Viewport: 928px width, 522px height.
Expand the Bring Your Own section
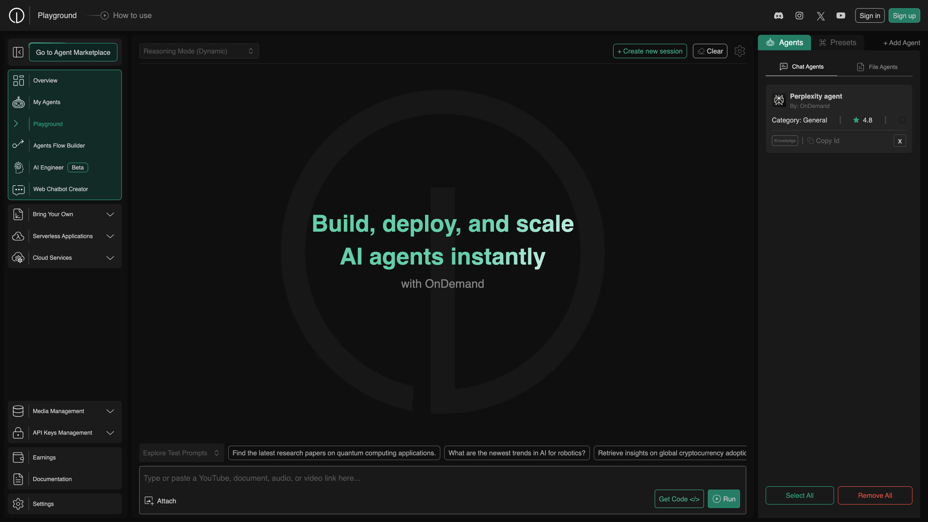pyautogui.click(x=65, y=214)
